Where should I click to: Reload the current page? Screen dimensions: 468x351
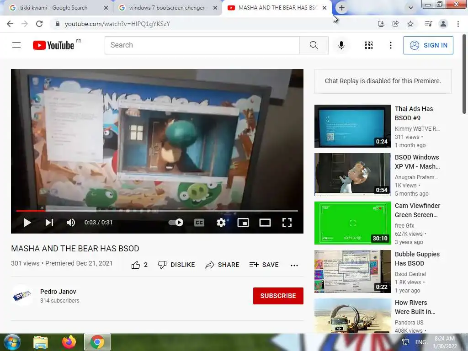click(x=39, y=24)
